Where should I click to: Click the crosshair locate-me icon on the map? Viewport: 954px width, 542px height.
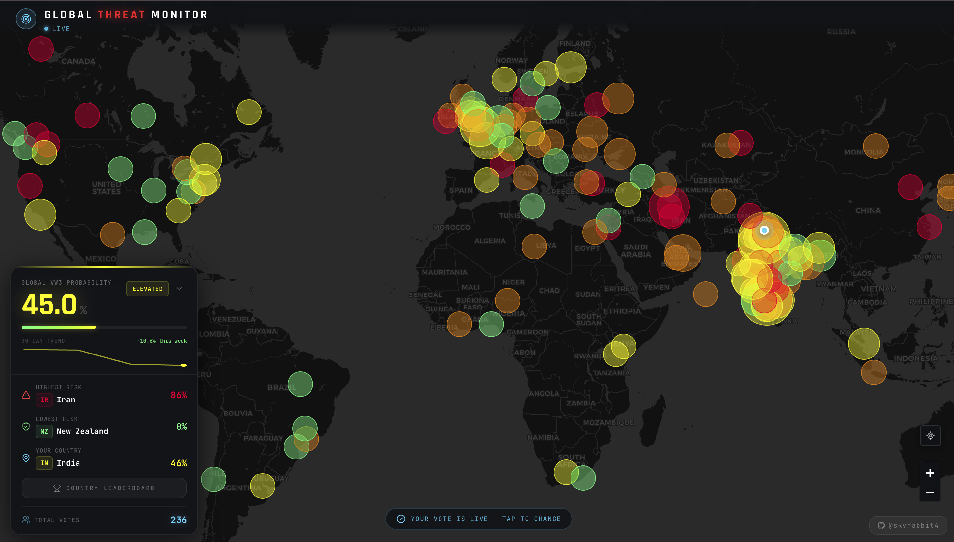pos(931,436)
